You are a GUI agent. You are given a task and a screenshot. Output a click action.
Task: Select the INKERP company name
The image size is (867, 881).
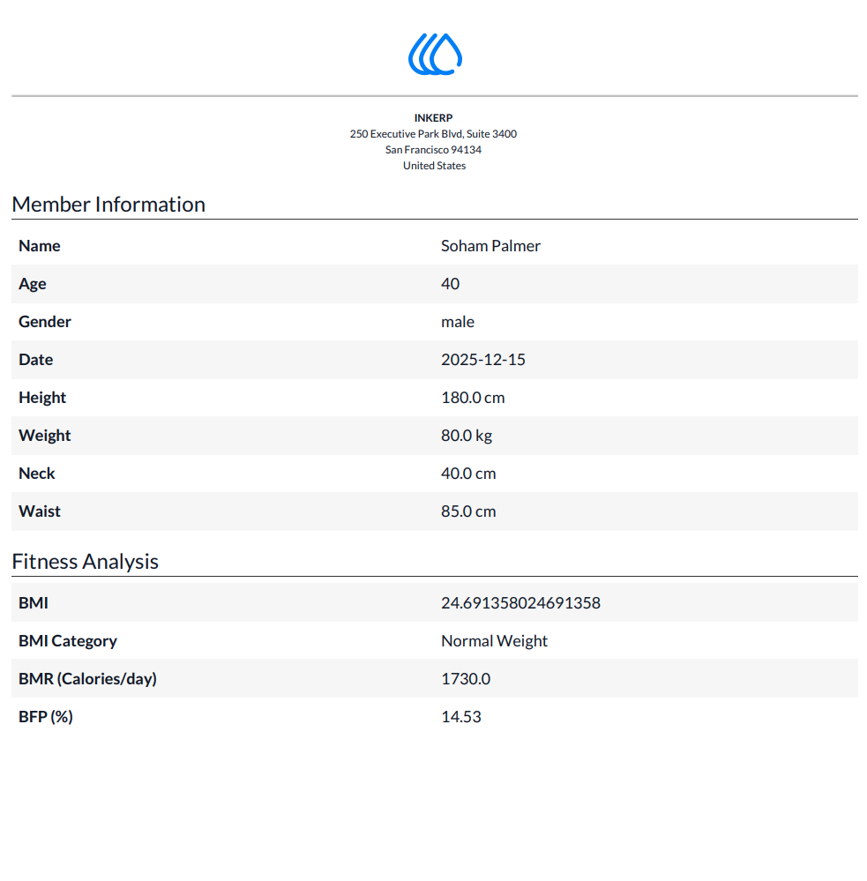433,118
